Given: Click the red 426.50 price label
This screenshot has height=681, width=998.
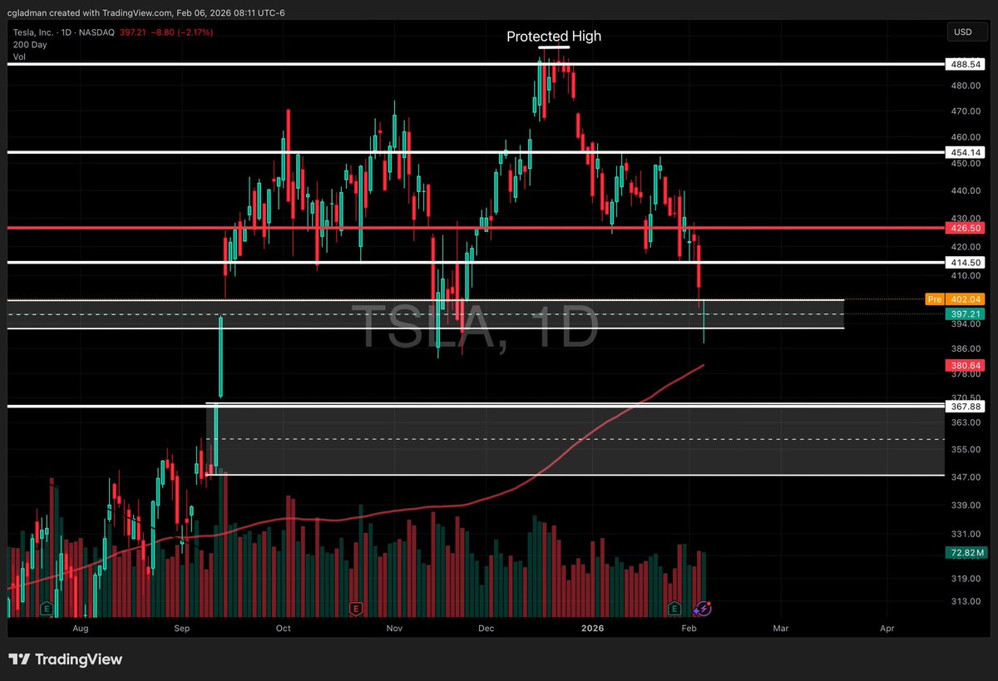Looking at the screenshot, I should point(966,227).
